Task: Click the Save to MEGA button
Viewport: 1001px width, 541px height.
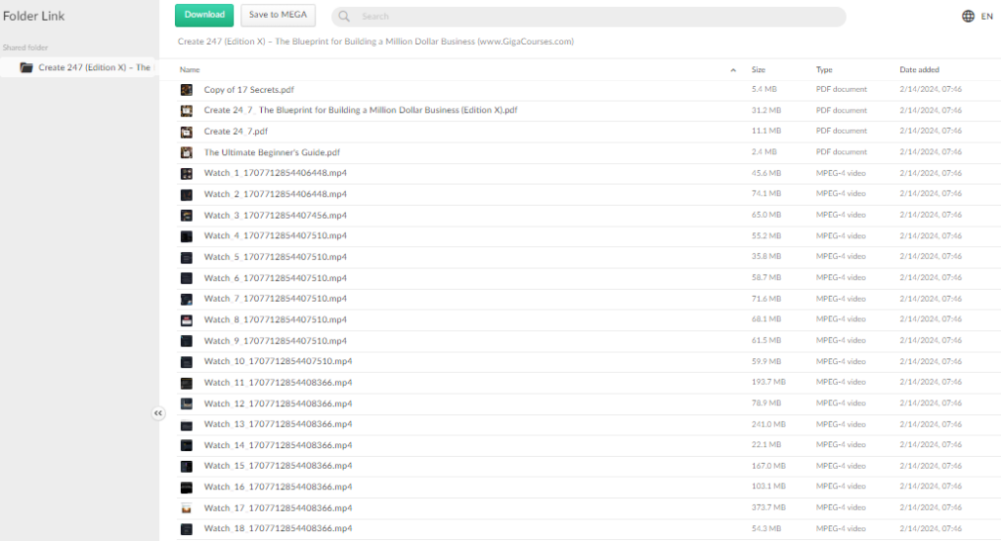Action: 278,15
